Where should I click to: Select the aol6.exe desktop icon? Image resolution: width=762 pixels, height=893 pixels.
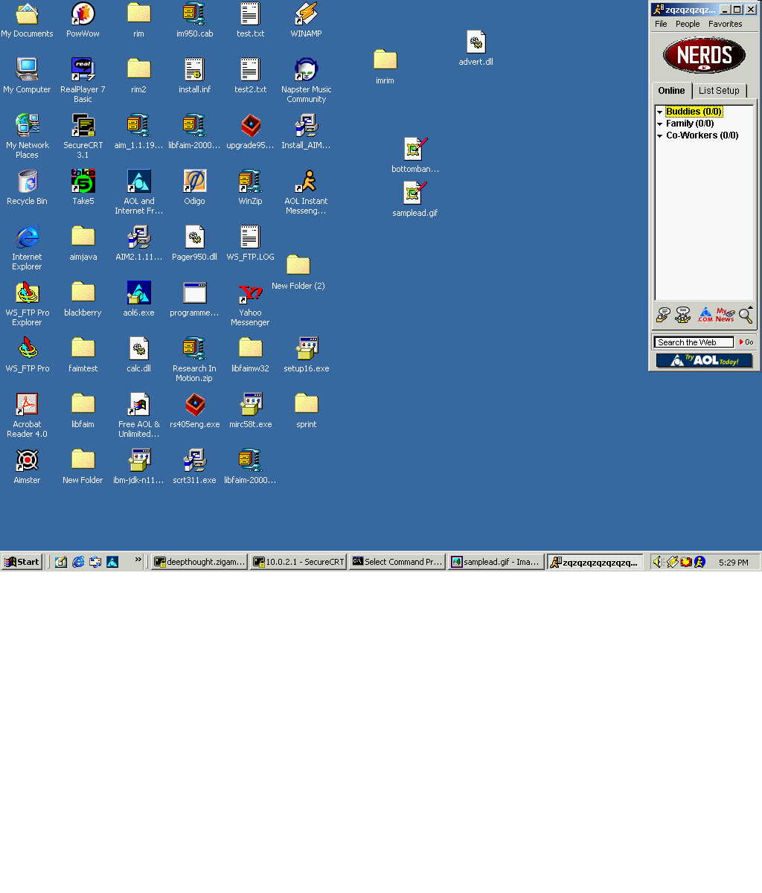[x=138, y=299]
